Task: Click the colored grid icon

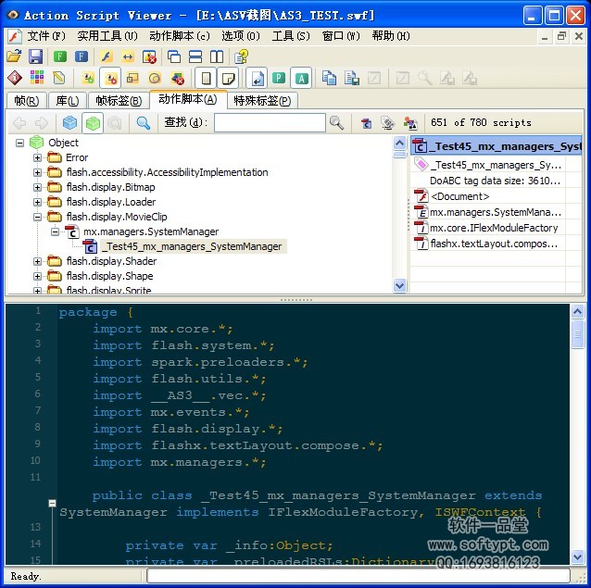Action: click(x=37, y=78)
